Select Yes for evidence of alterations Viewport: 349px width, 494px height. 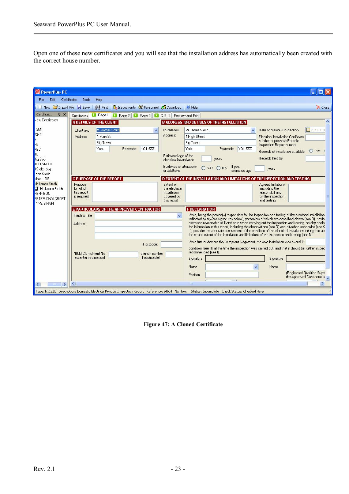203,168
